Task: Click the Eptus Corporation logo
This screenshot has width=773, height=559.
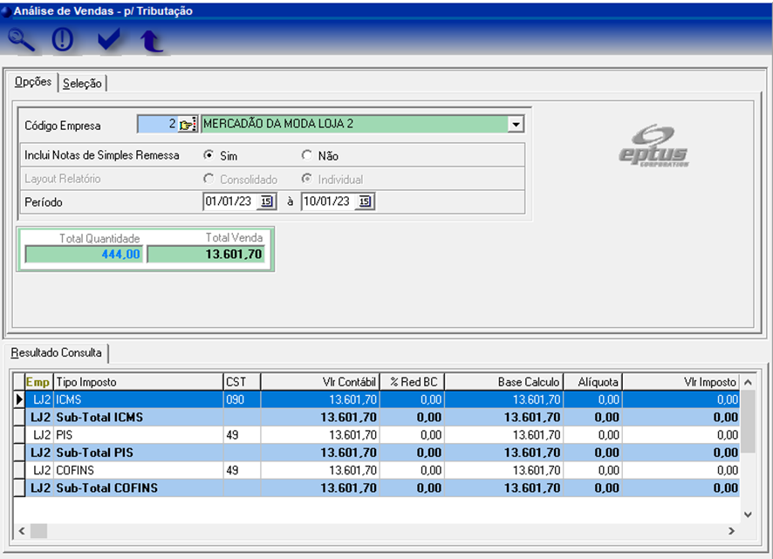Action: tap(653, 147)
